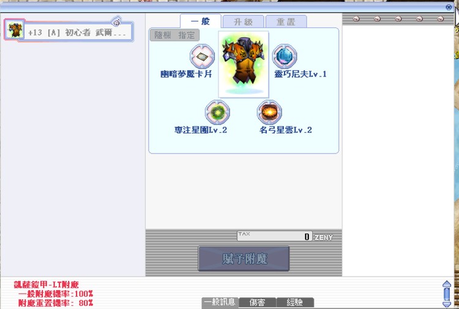Click the 靈巧尼夫Lv.1 label text
Screen dimensions: 459x309
tap(300, 74)
